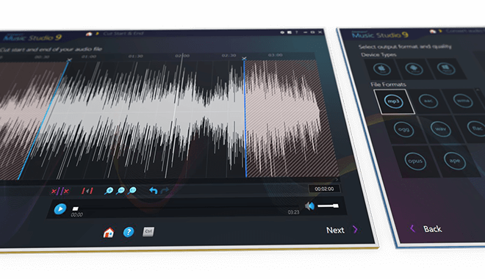This screenshot has width=485, height=279.
Task: Select the ape file format
Action: click(x=455, y=161)
